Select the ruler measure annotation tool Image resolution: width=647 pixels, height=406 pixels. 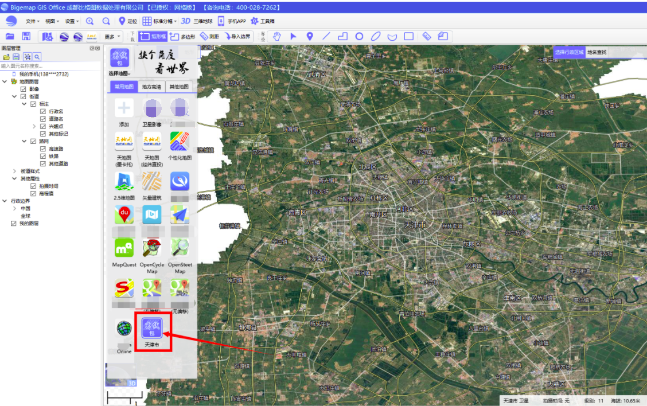pos(426,36)
